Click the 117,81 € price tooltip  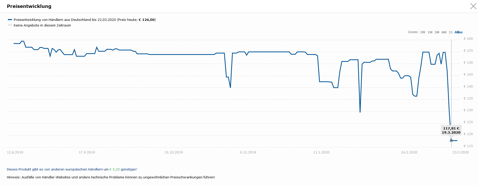451,130
